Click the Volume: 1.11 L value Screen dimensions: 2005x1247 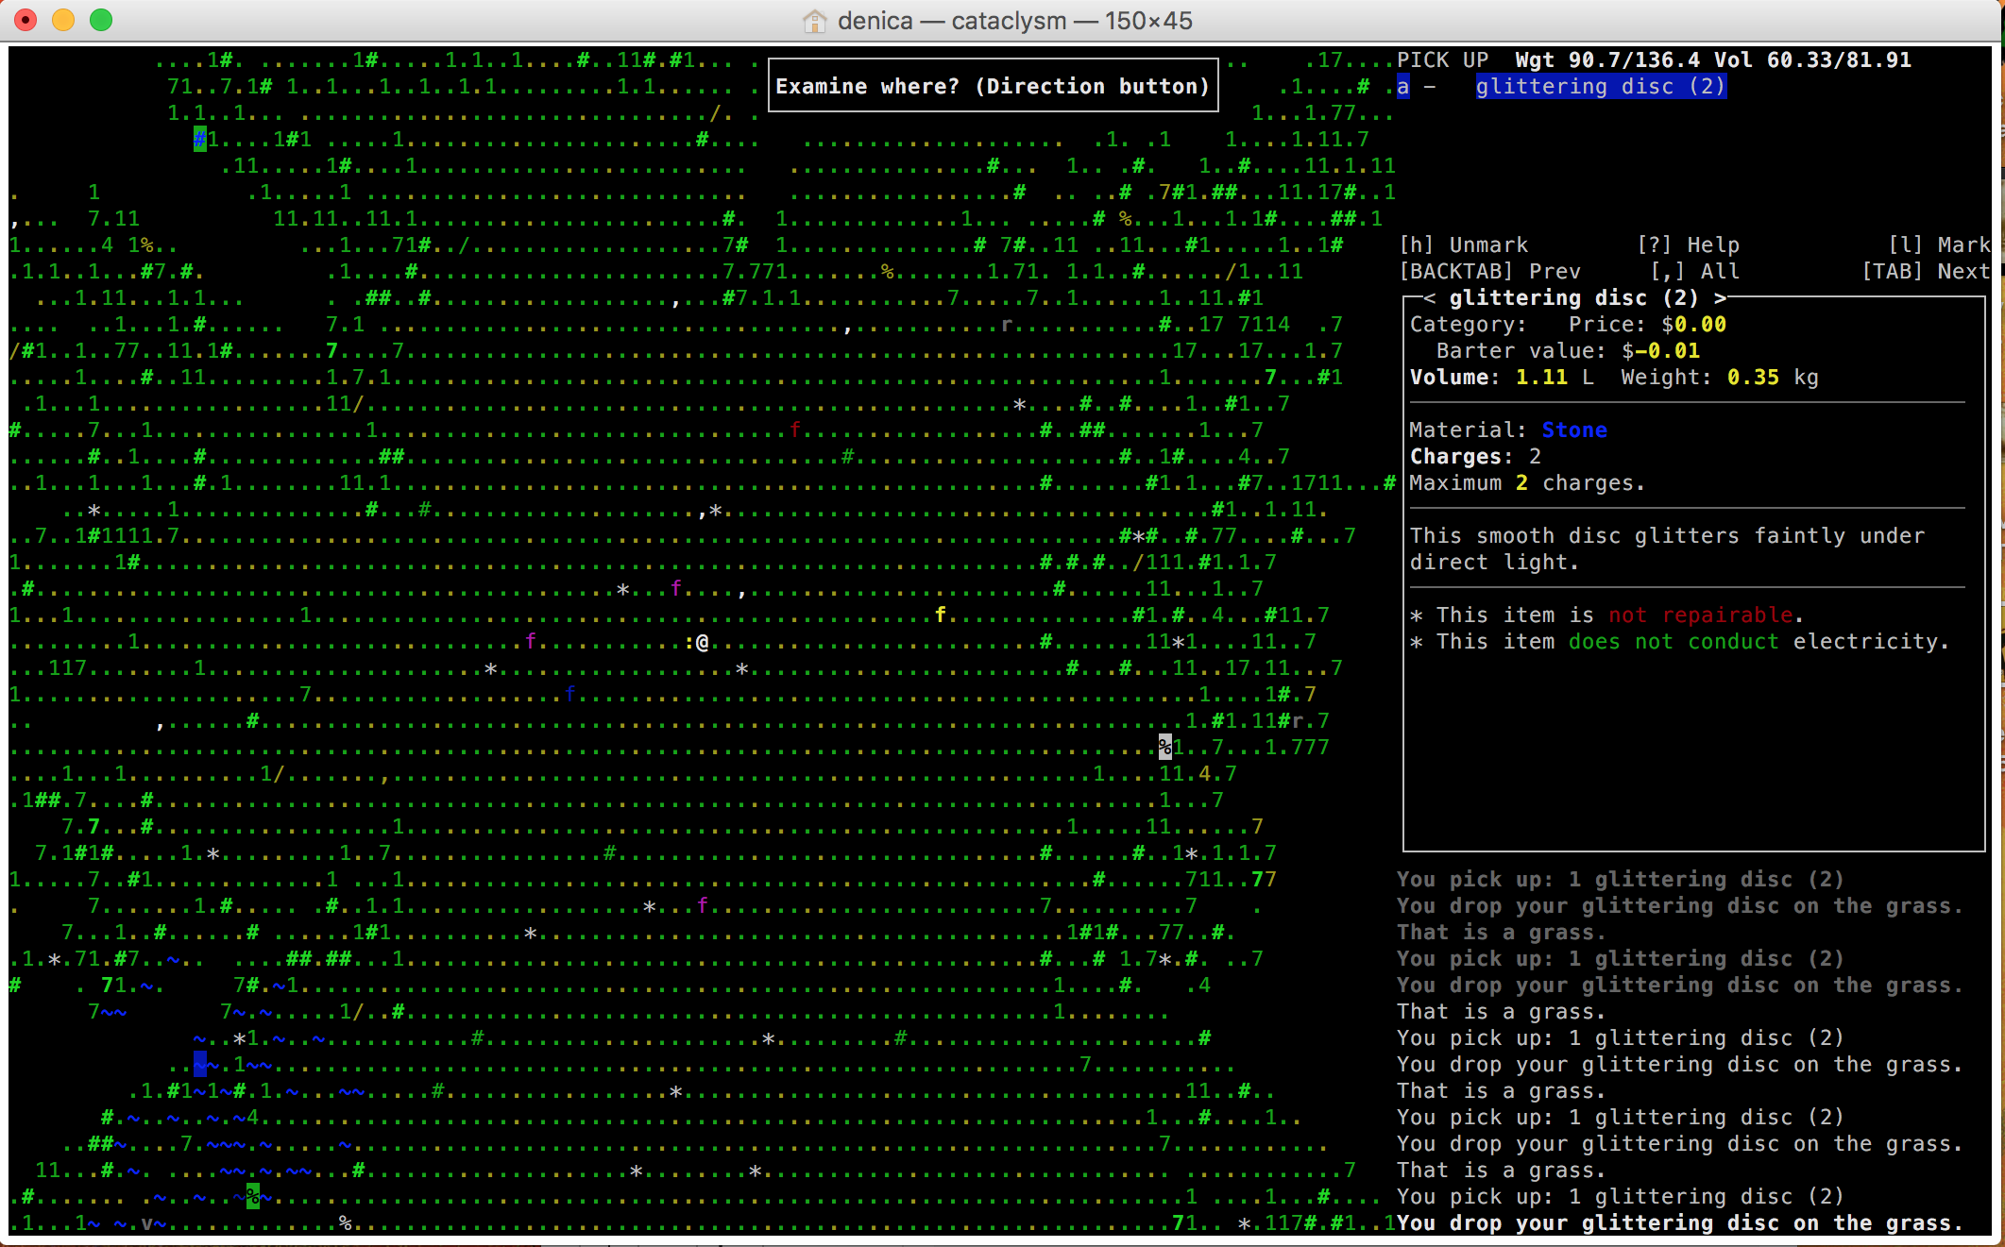pyautogui.click(x=1502, y=377)
